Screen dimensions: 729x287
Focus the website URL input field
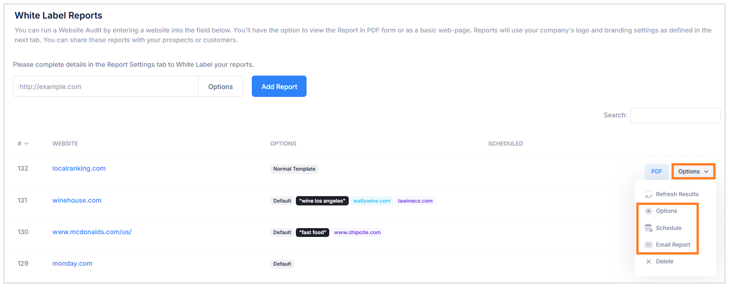pyautogui.click(x=106, y=87)
